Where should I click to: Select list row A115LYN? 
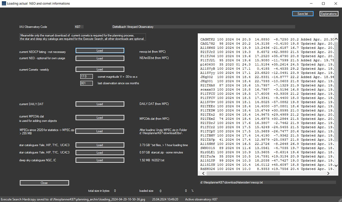[x=267, y=164]
